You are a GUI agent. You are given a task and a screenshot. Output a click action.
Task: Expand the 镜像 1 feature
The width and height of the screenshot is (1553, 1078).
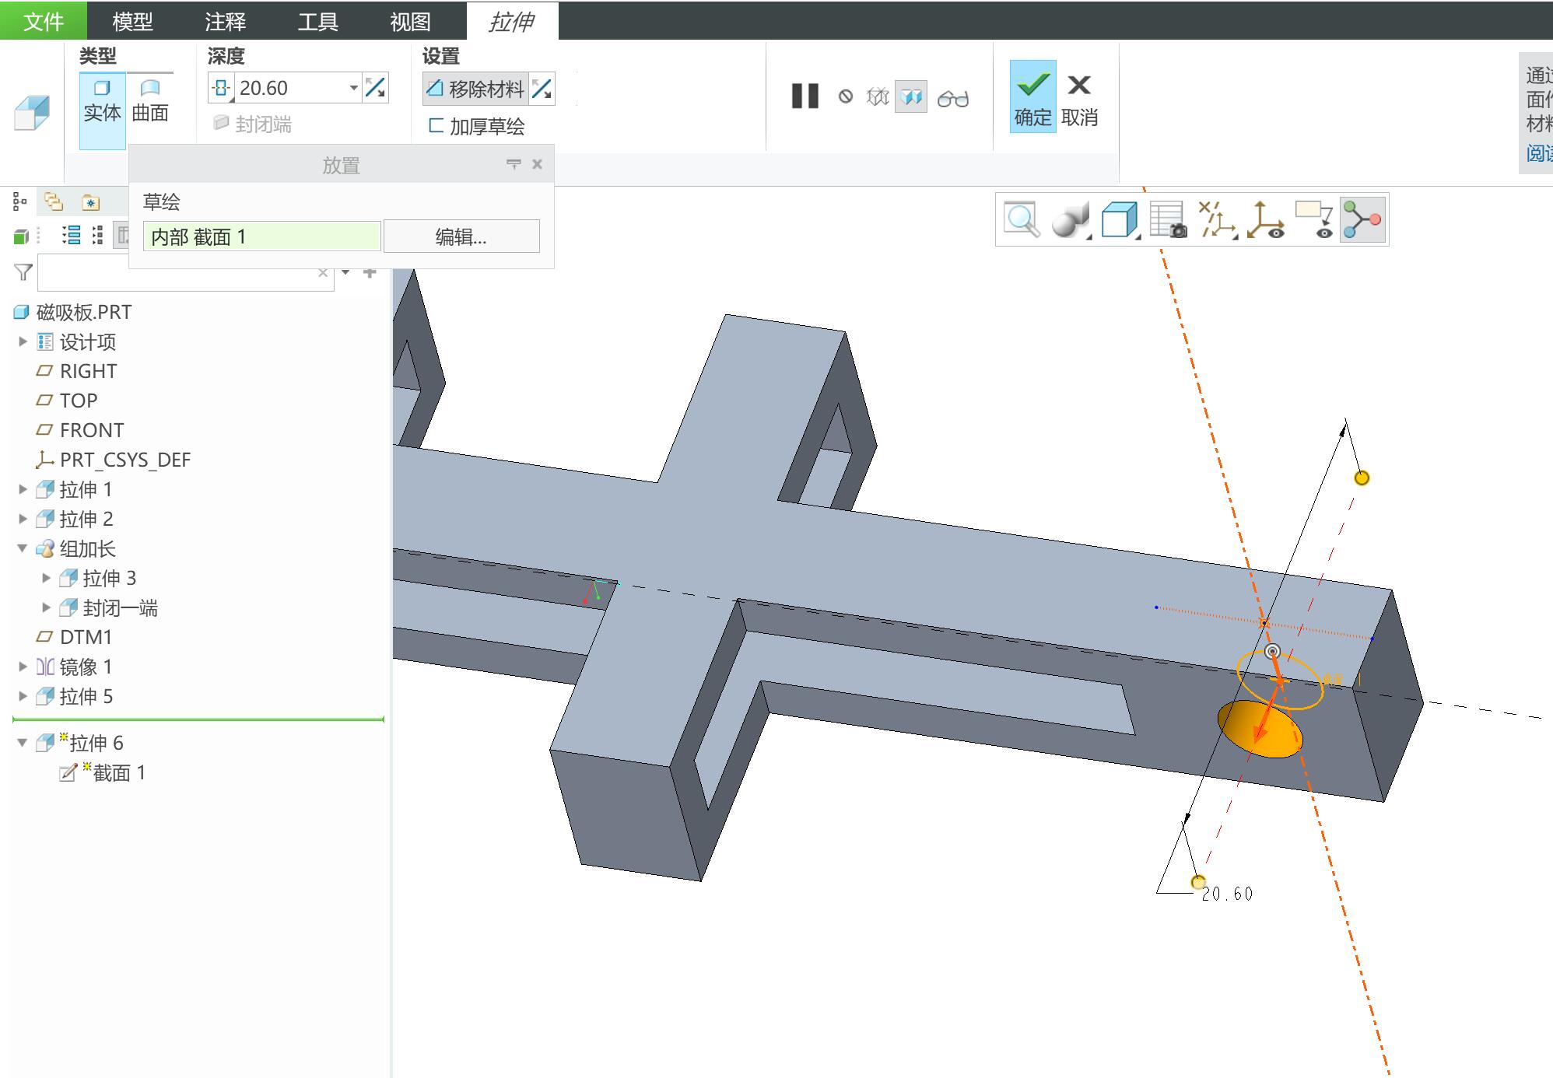(x=23, y=667)
